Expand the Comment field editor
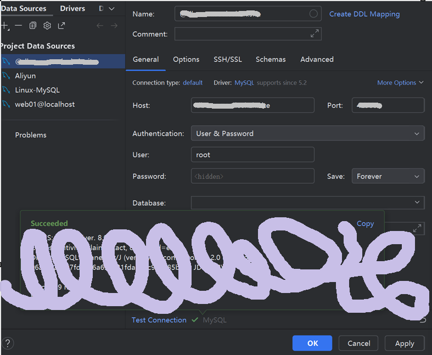Image resolution: width=432 pixels, height=355 pixels. coord(315,33)
